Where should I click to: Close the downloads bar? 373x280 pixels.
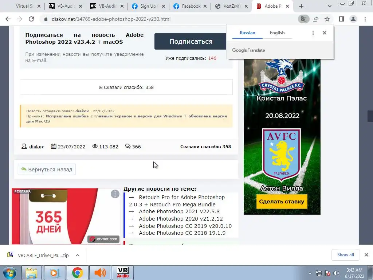(366, 255)
